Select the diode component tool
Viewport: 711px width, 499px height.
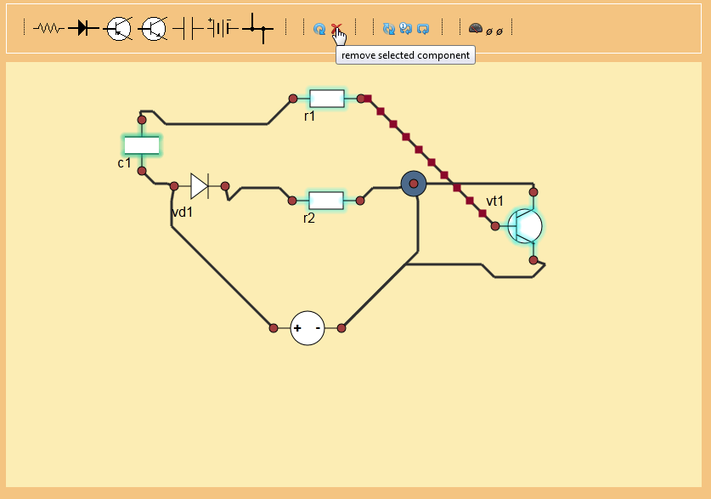tap(83, 28)
